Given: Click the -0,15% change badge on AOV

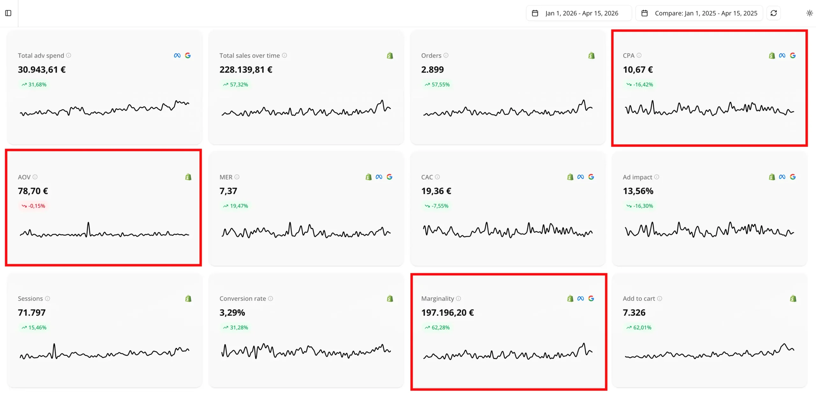Looking at the screenshot, I should [33, 206].
